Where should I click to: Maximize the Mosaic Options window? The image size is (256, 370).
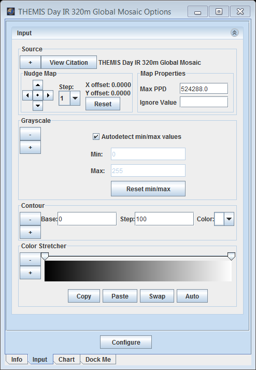219,11
